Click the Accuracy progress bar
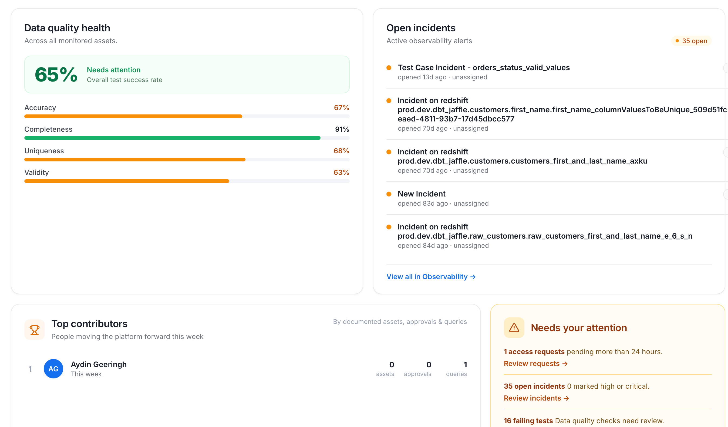728x427 pixels. coord(187,116)
